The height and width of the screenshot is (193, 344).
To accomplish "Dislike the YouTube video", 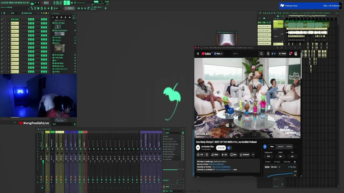I will pyautogui.click(x=207, y=155).
